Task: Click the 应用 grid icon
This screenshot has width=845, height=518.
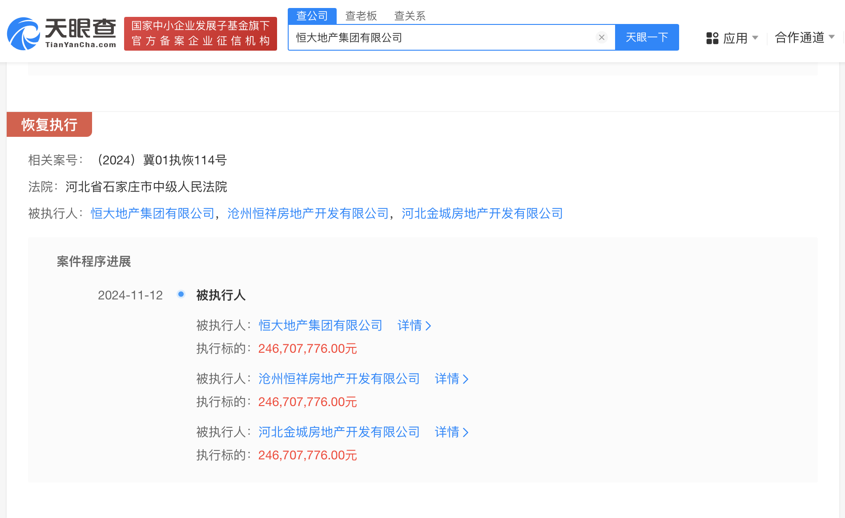Action: point(712,38)
